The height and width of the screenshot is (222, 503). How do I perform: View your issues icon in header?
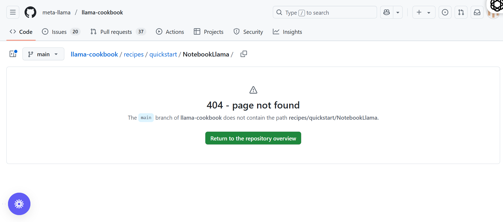click(445, 12)
